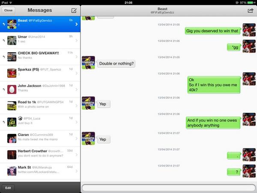Open the @PS4_Luca conversation
Screen dimensions: 257x193
pos(40,122)
